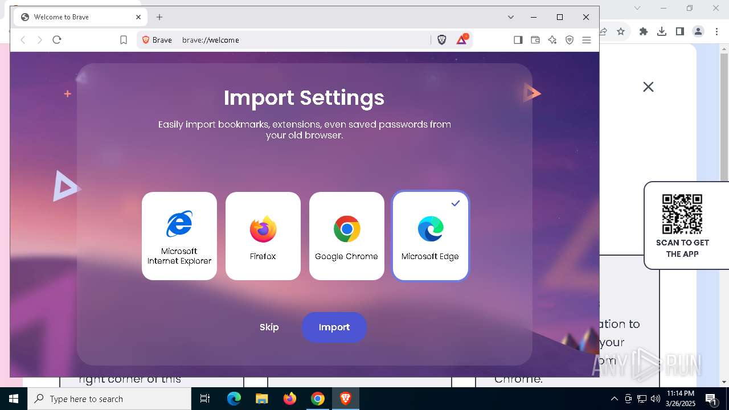The width and height of the screenshot is (729, 410).
Task: Select Firefox as import source
Action: pyautogui.click(x=263, y=236)
